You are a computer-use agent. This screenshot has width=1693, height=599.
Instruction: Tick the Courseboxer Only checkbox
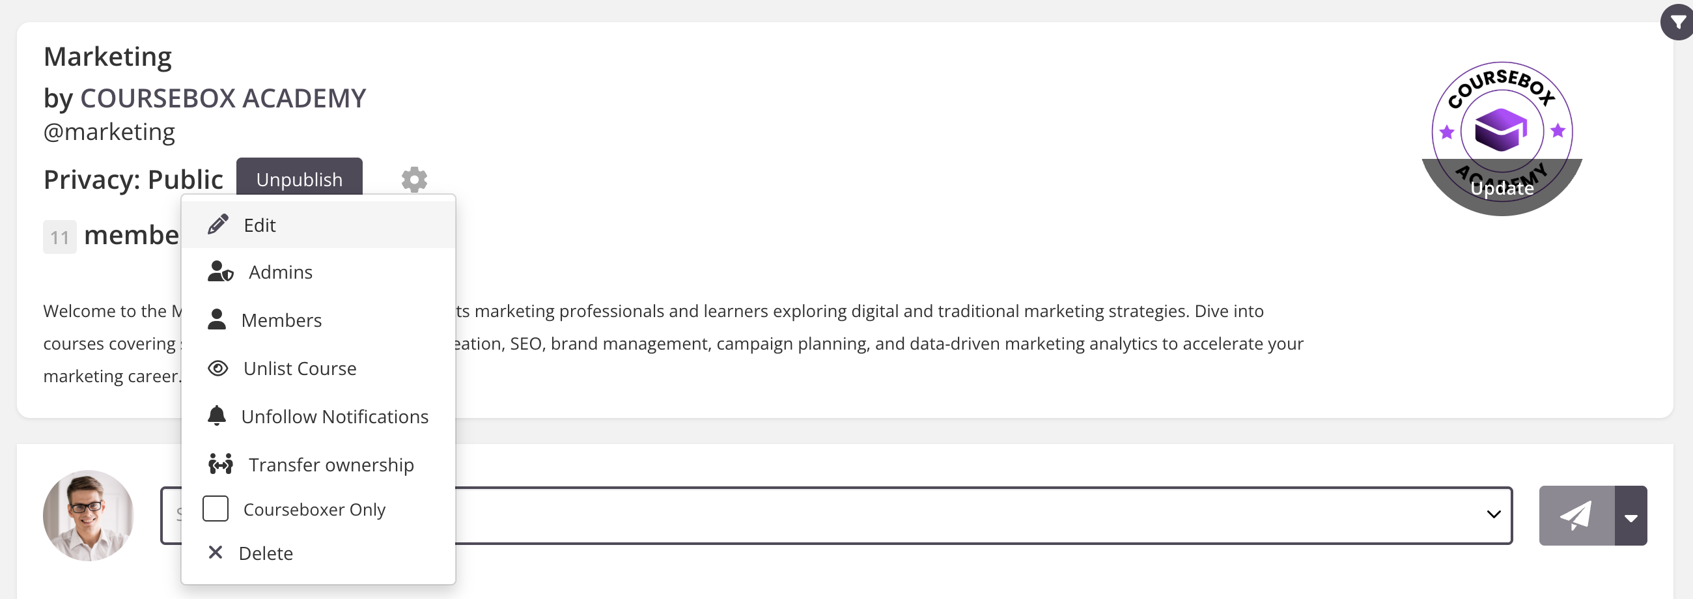pos(216,509)
